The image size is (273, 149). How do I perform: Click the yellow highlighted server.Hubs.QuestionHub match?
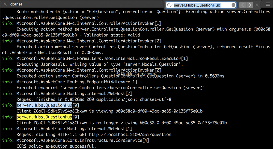tap(44, 117)
